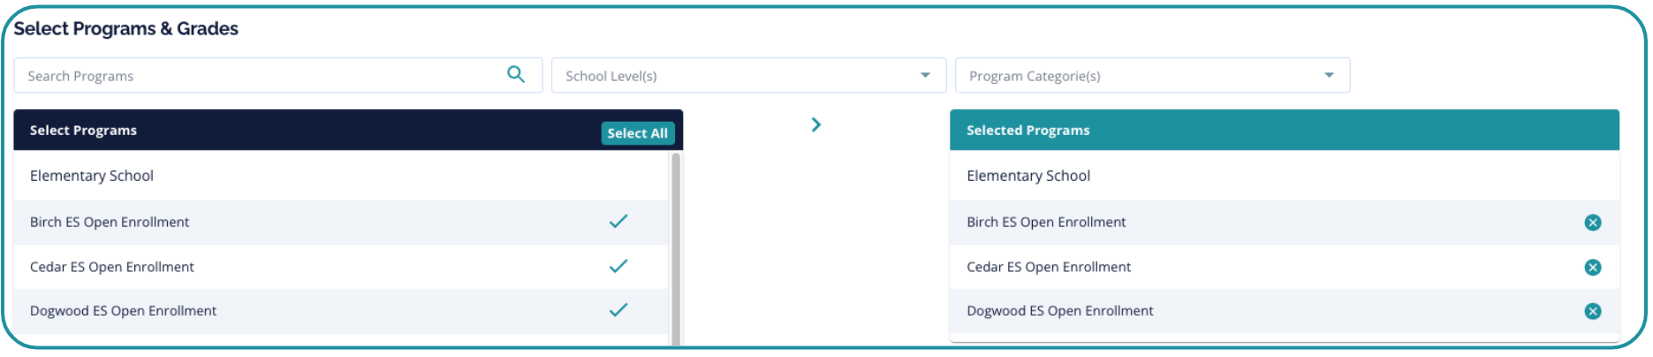Click Elementary School heading in Selected Programs

[1028, 176]
